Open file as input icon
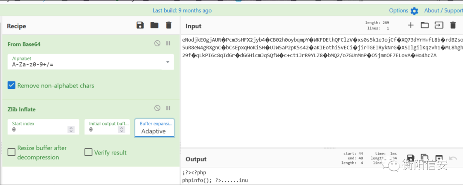Viewport: 463px width, 185px height. coord(439,25)
